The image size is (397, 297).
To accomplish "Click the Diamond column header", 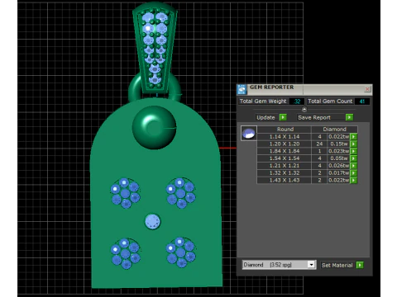I will 334,130.
